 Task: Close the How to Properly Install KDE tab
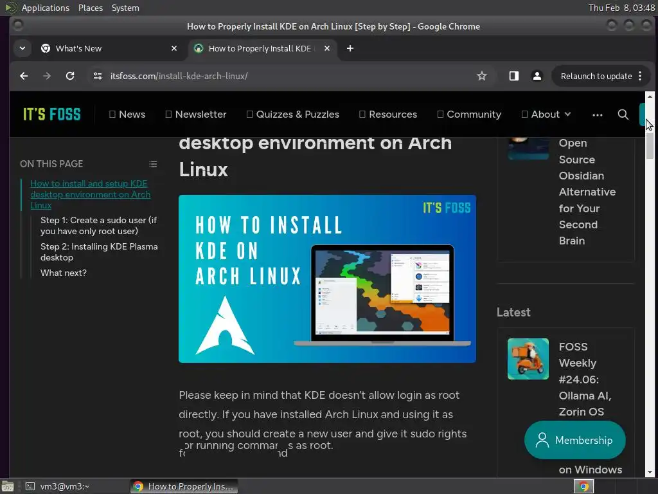tap(327, 48)
